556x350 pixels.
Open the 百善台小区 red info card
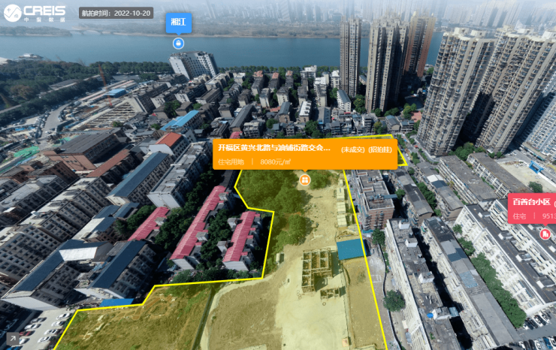click(x=532, y=209)
